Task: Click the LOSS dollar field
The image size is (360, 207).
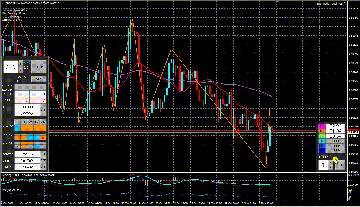Action: pyautogui.click(x=38, y=101)
